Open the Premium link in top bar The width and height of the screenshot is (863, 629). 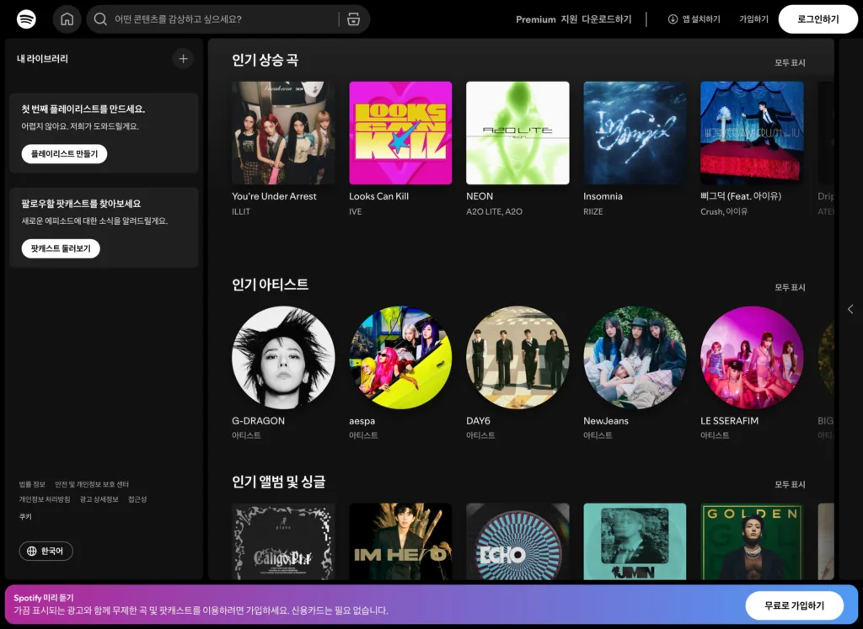tap(535, 19)
